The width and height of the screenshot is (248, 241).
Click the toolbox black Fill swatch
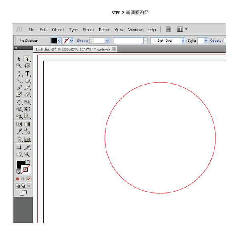[x=20, y=164]
